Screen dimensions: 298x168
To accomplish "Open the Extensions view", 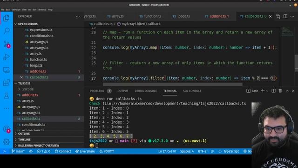I will click(x=7, y=83).
